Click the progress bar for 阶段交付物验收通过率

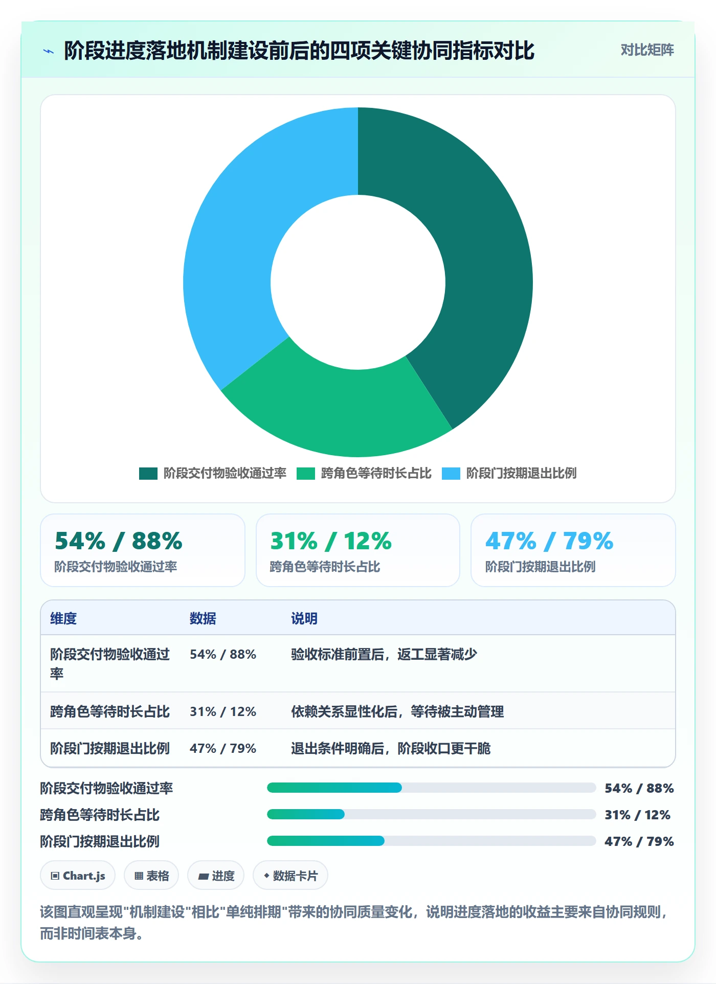coord(431,788)
